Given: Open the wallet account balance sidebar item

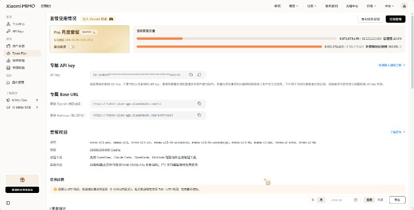Looking at the screenshot, I should pos(19,46).
